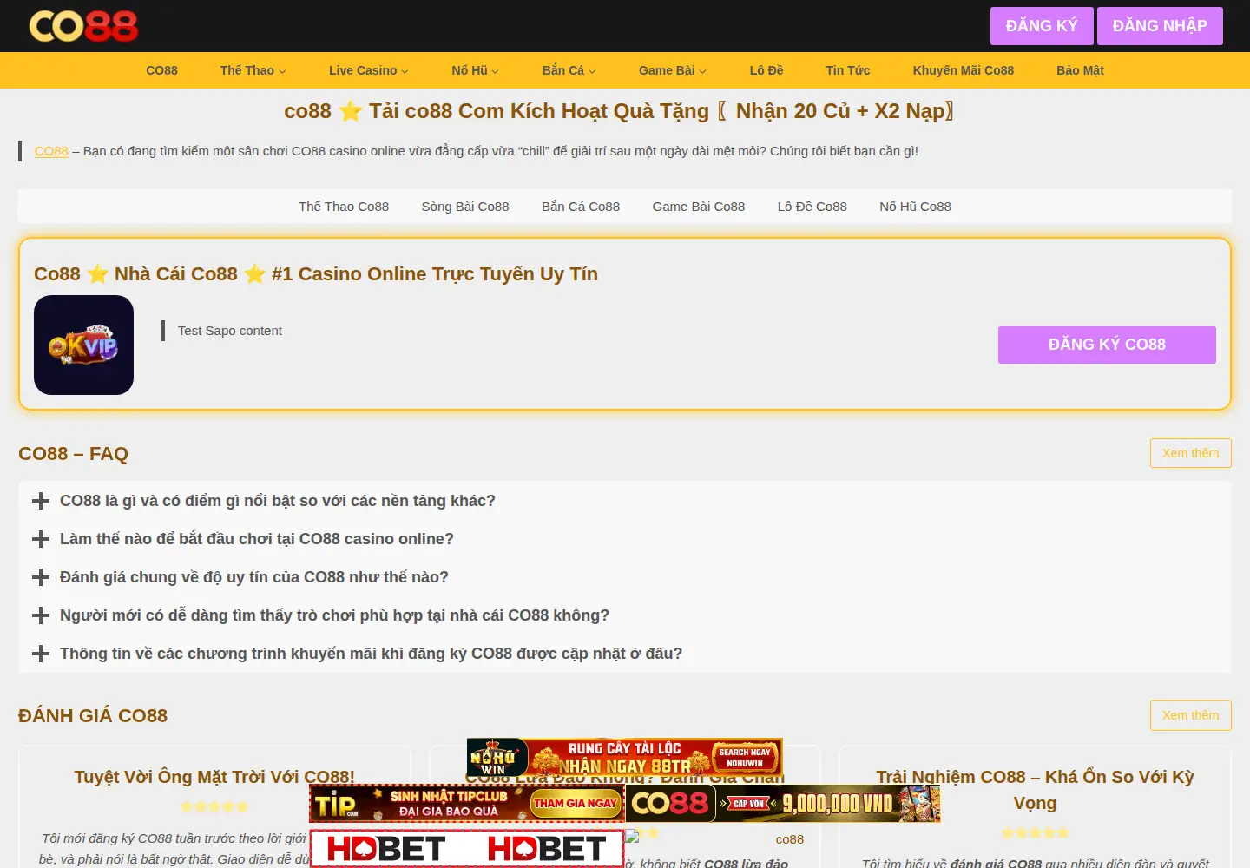Open the OKVIP logo thumbnail

pos(83,345)
